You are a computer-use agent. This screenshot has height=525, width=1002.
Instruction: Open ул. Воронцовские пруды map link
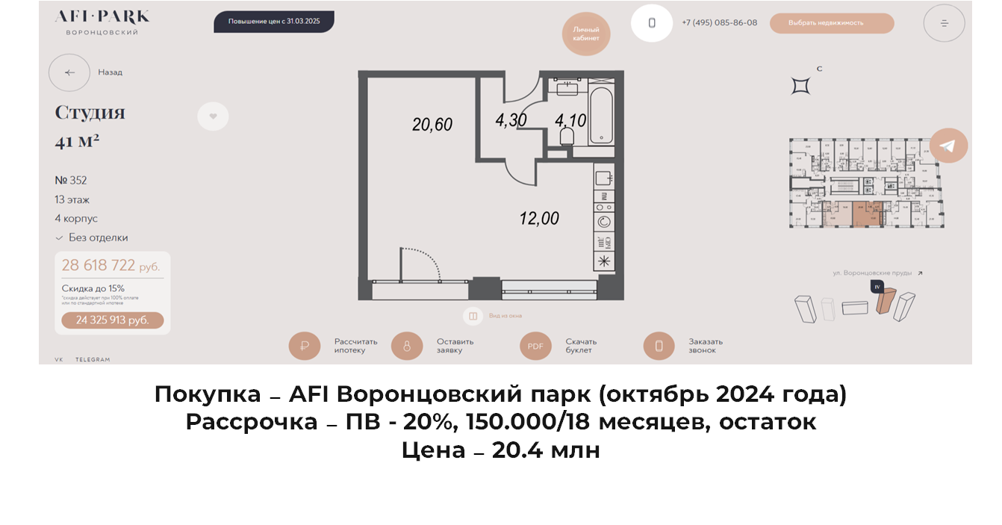click(x=877, y=273)
